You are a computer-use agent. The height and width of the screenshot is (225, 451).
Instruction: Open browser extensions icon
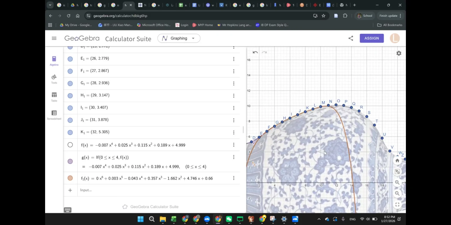345,16
